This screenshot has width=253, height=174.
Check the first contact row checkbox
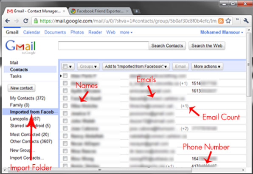[x=65, y=76]
